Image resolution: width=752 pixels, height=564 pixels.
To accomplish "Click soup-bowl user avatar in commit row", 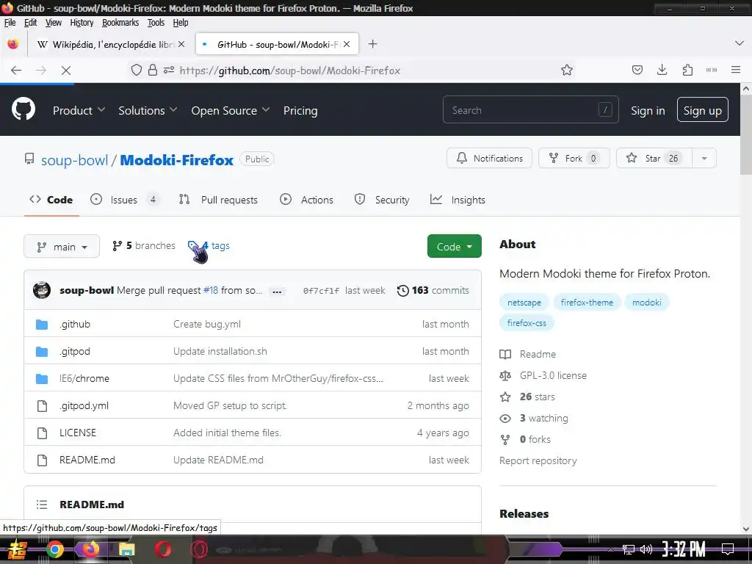I will pyautogui.click(x=42, y=290).
